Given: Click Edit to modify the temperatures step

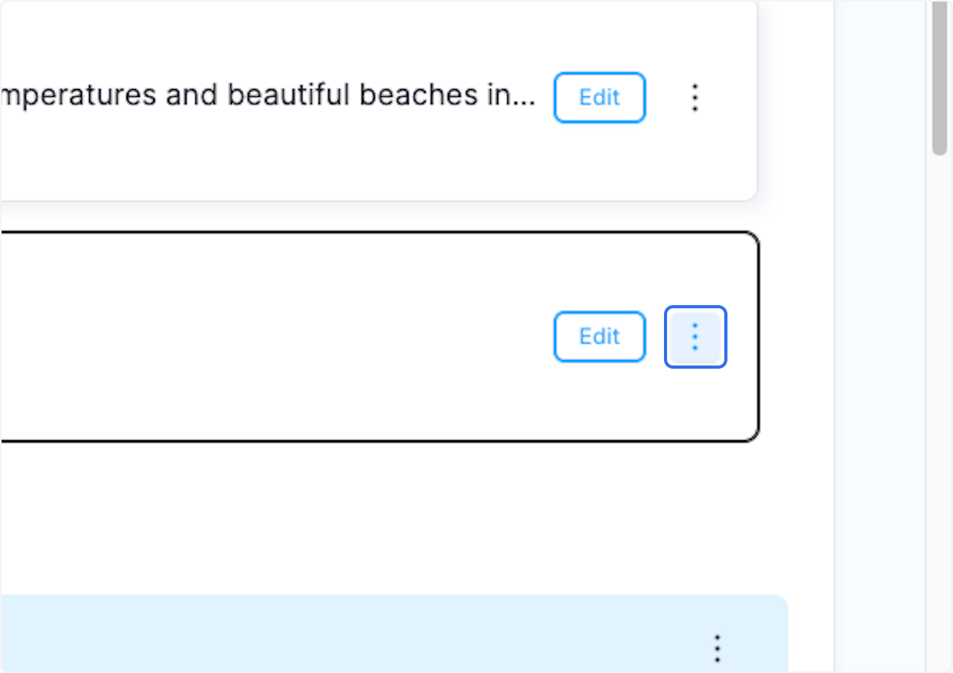Looking at the screenshot, I should (x=600, y=97).
